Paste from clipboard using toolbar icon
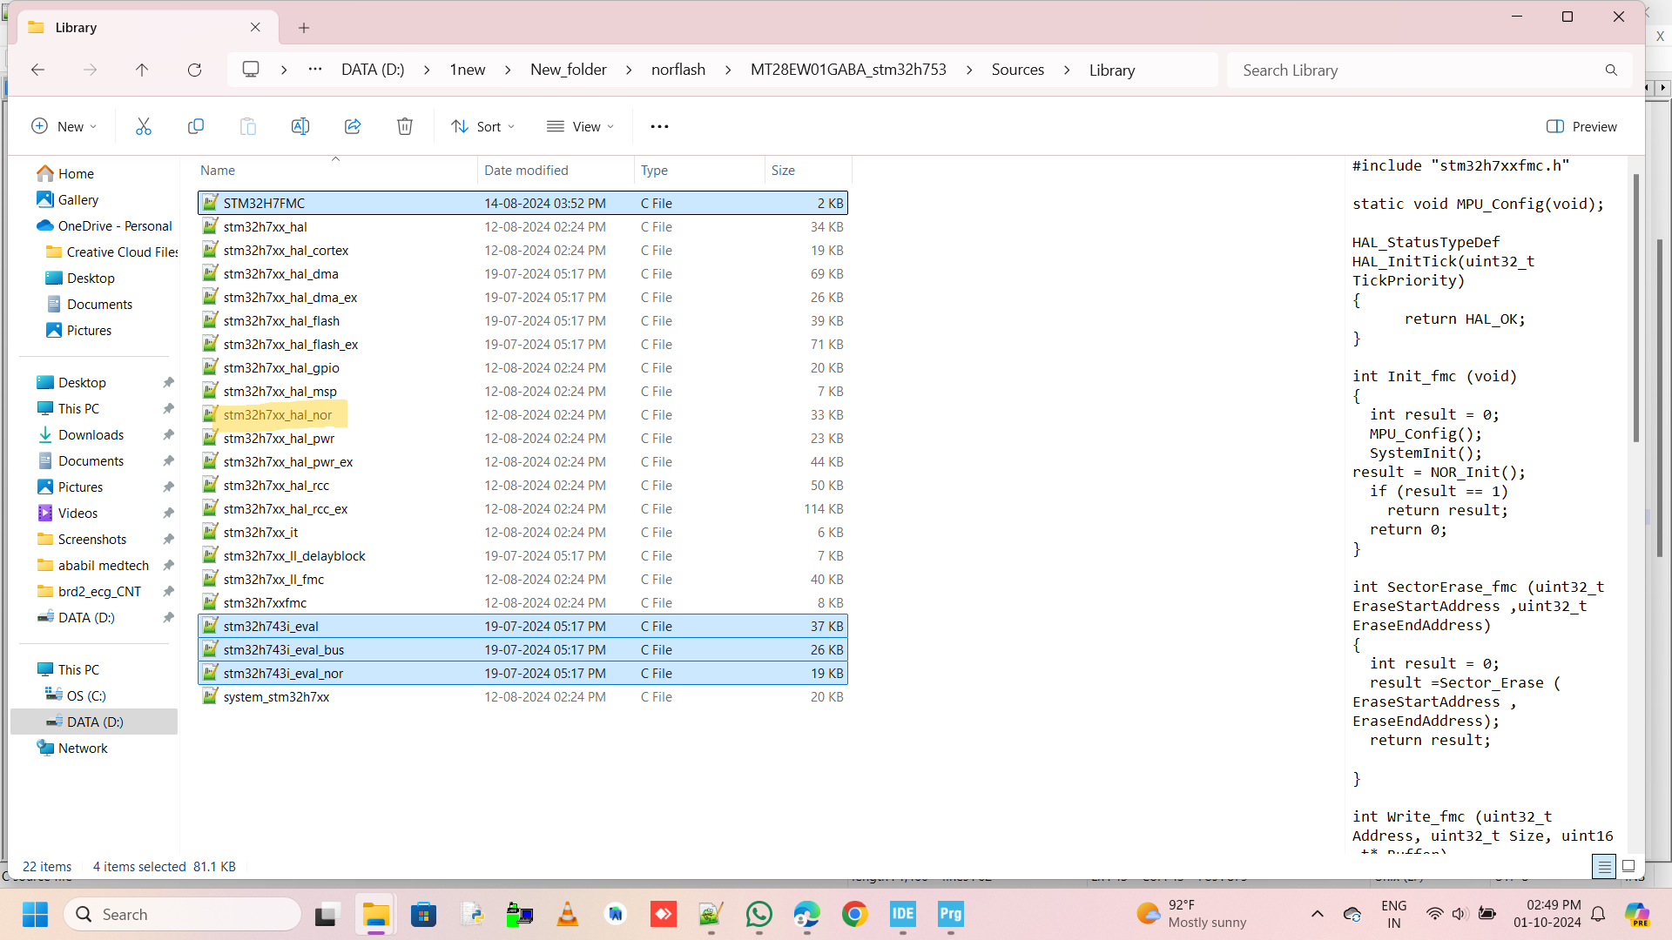Screen dimensions: 1672x940 point(248,126)
